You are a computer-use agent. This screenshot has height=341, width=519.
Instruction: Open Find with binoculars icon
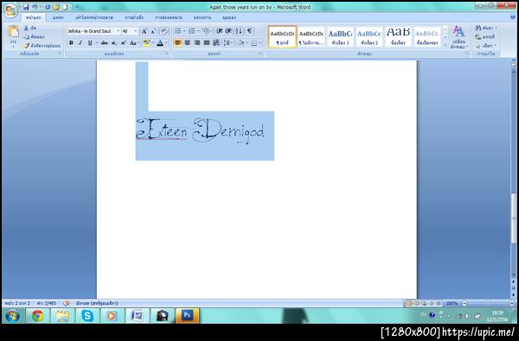(x=486, y=28)
